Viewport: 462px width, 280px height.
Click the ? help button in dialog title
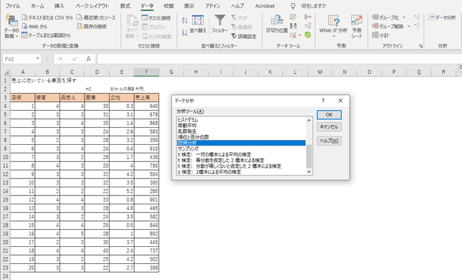[323, 101]
